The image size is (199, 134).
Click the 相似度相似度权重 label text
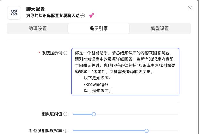click(46, 131)
